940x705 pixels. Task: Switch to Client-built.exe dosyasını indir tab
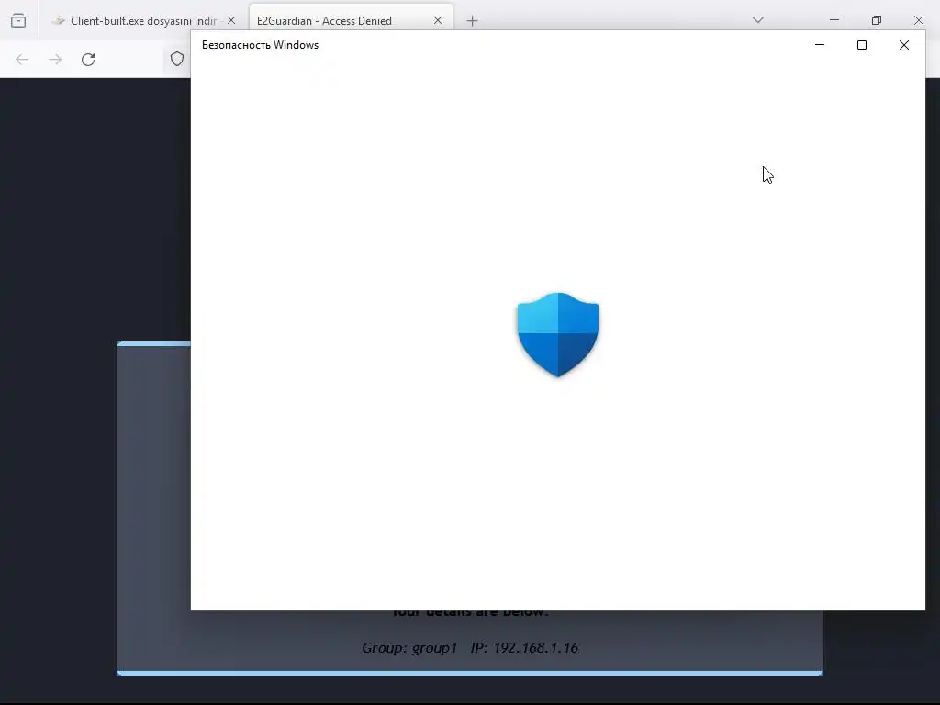pos(144,21)
